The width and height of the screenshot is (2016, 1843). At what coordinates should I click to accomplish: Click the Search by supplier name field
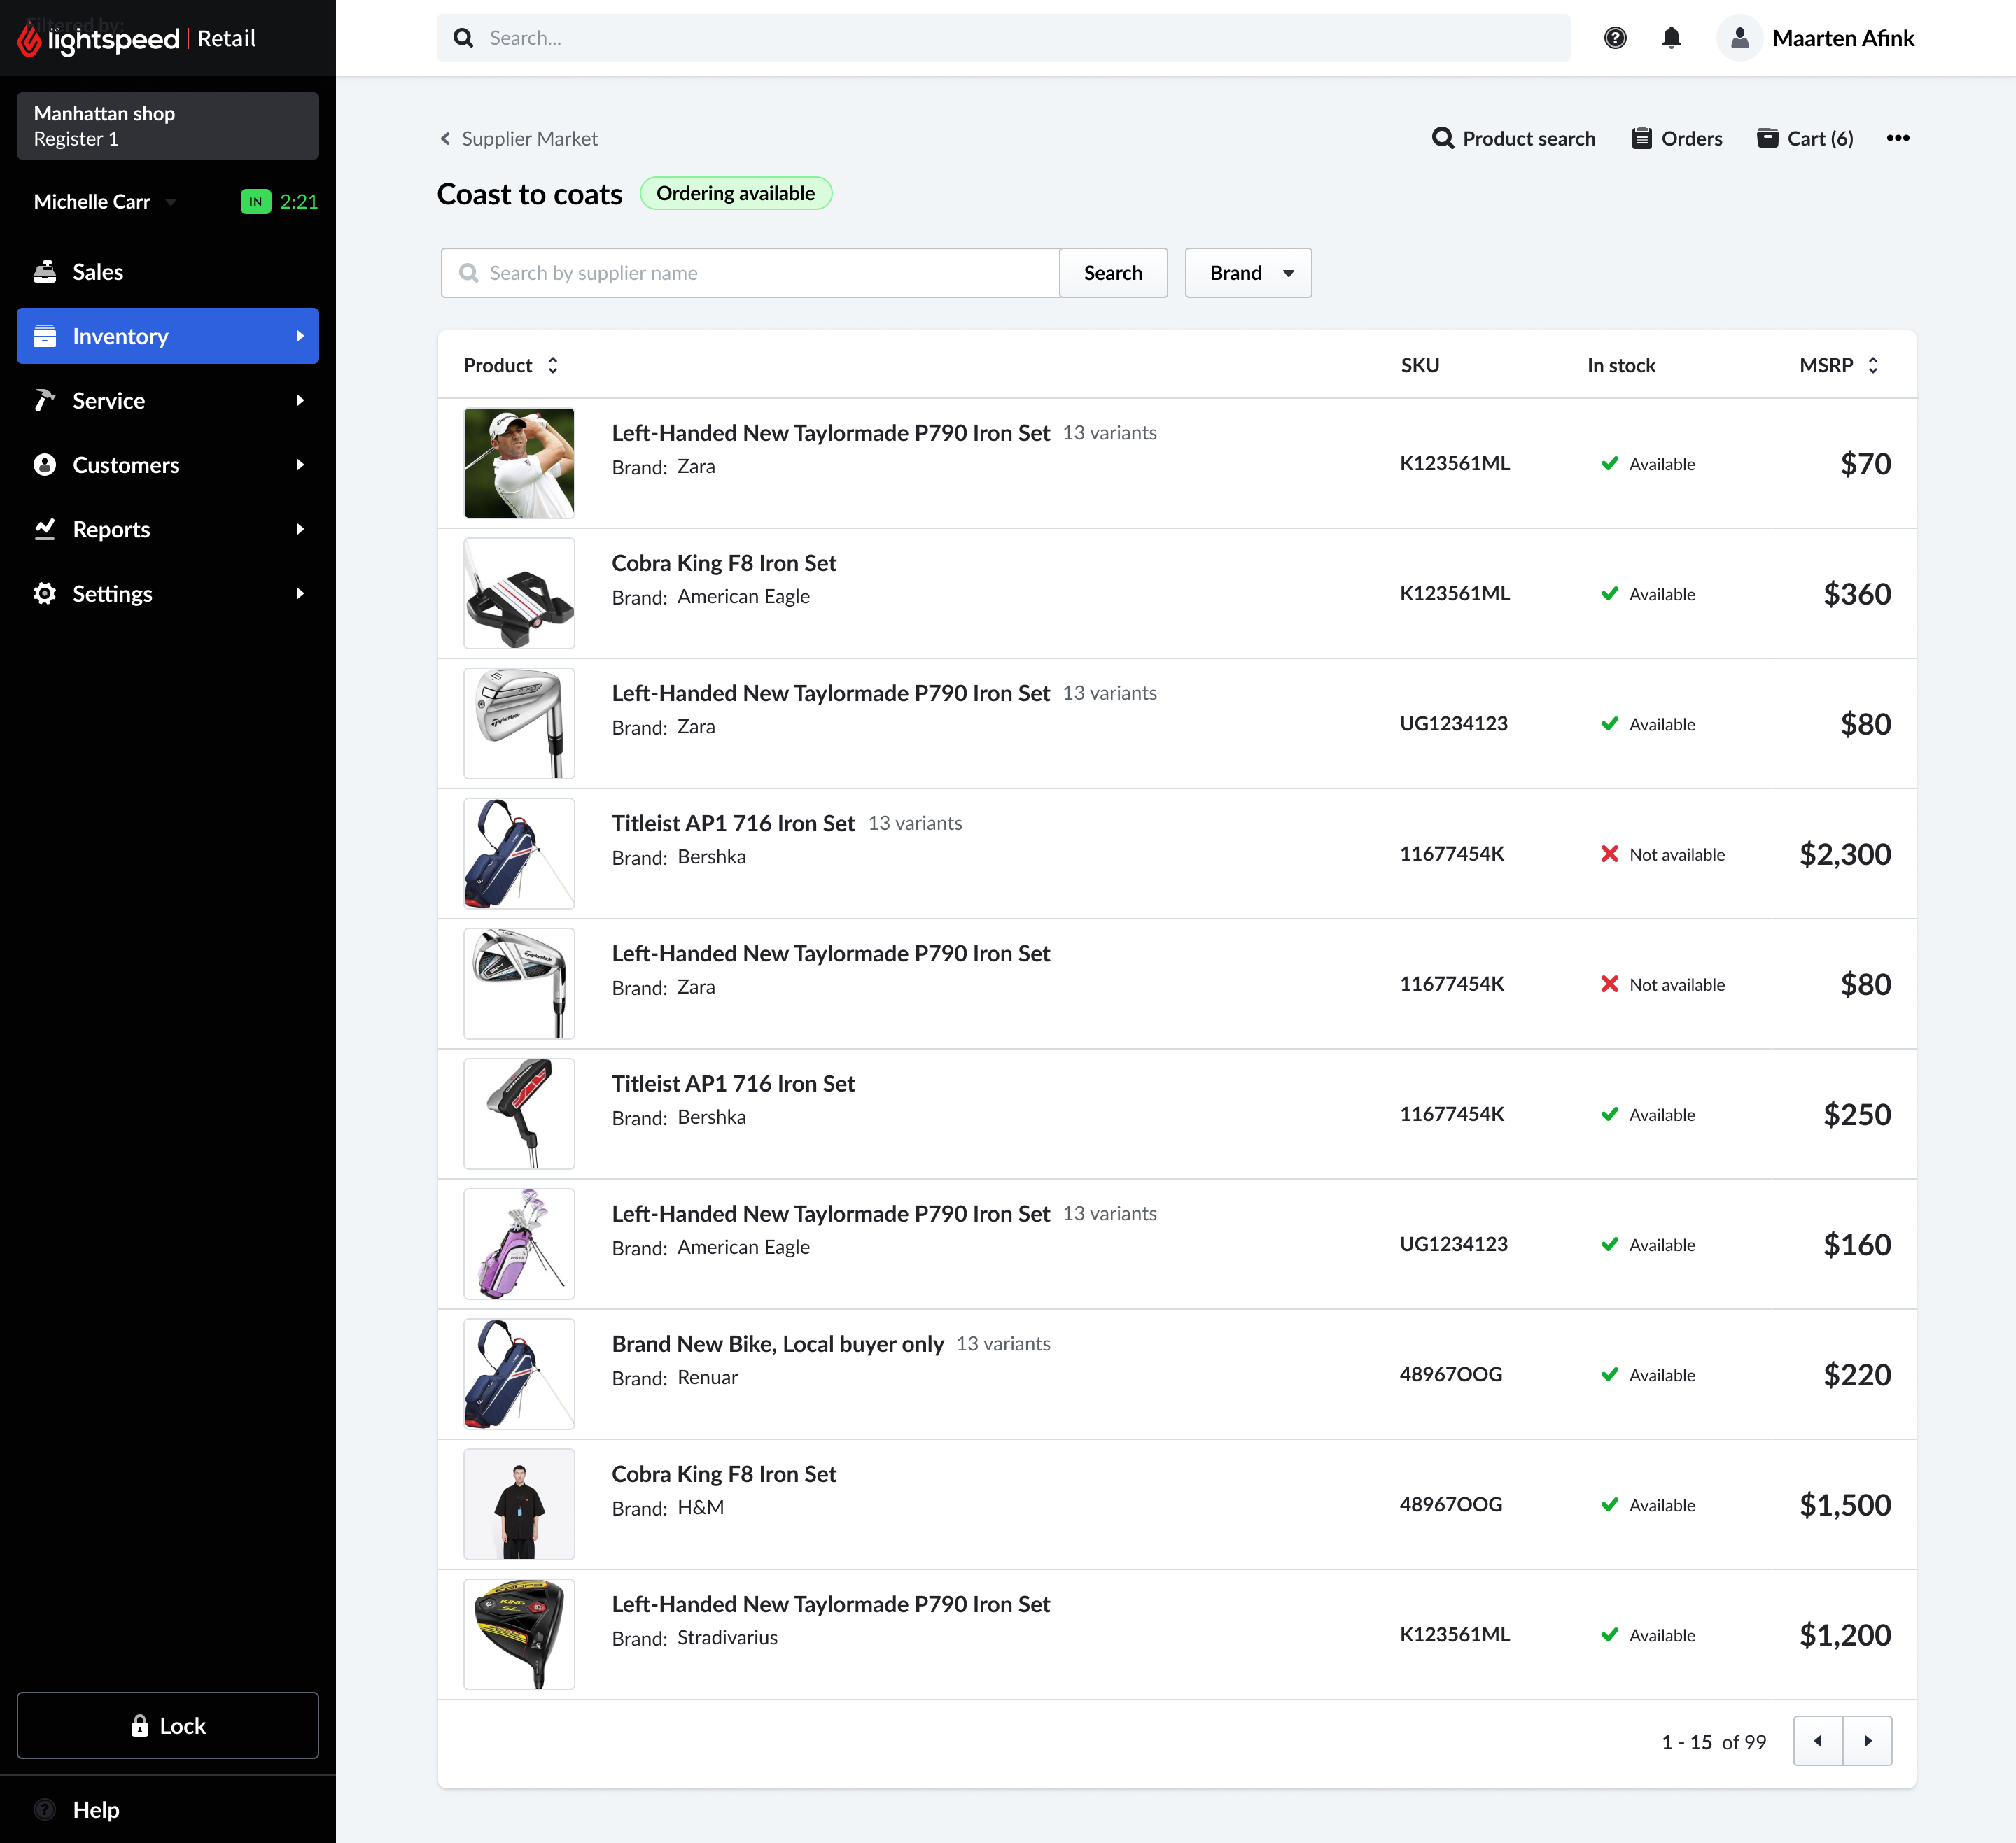[750, 273]
